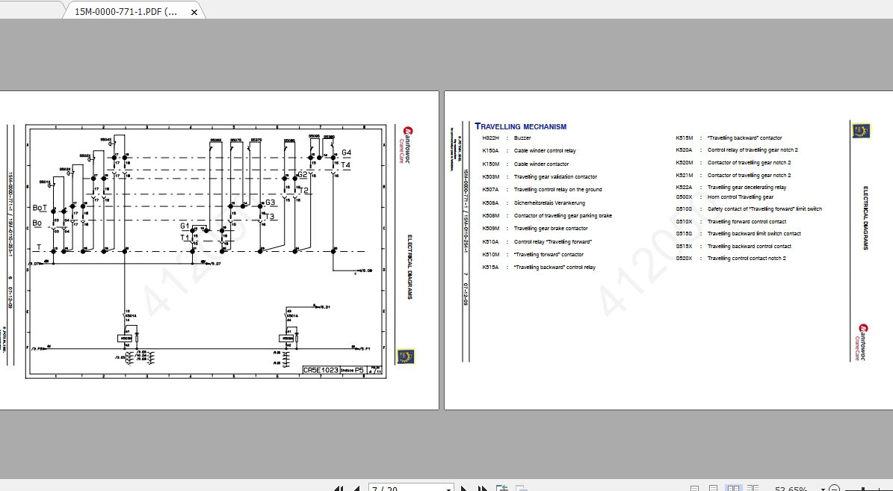This screenshot has width=893, height=491.
Task: Switch to single page layout
Action: point(694,488)
